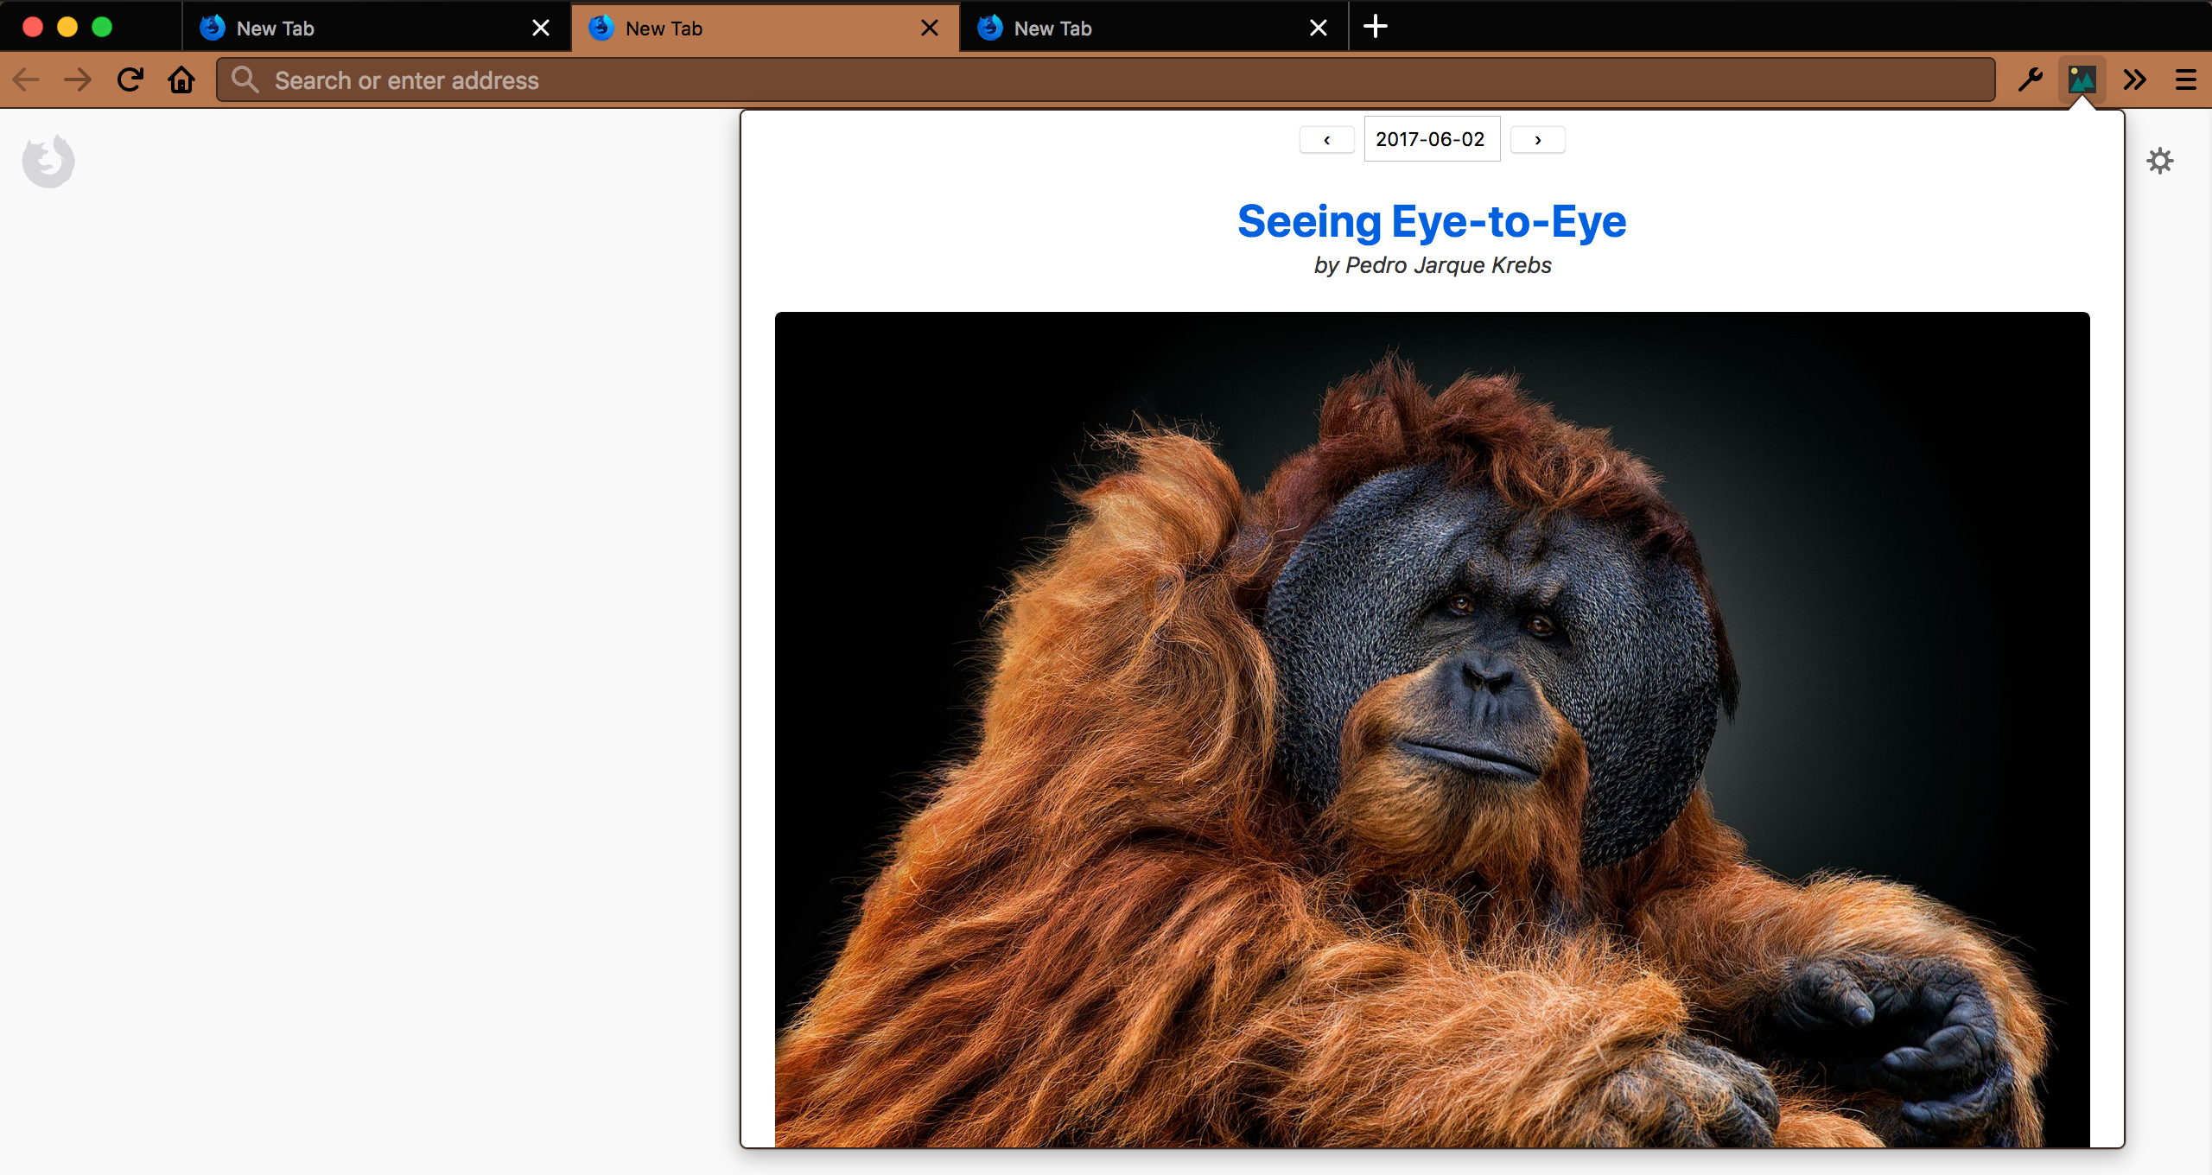Click the forward navigation arrow
This screenshot has width=2212, height=1175.
coord(78,80)
